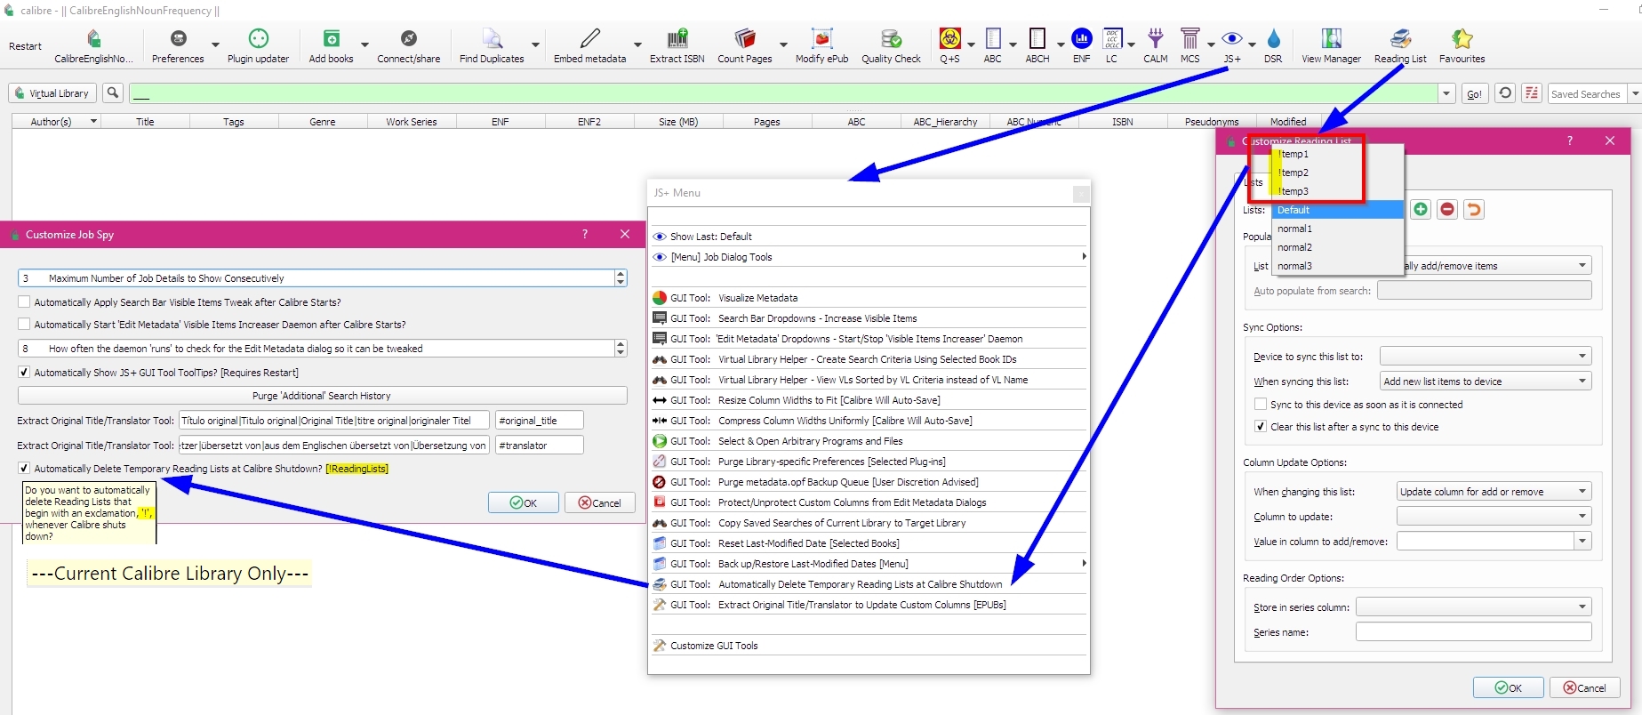
Task: Click the #translator column field
Action: tap(539, 446)
